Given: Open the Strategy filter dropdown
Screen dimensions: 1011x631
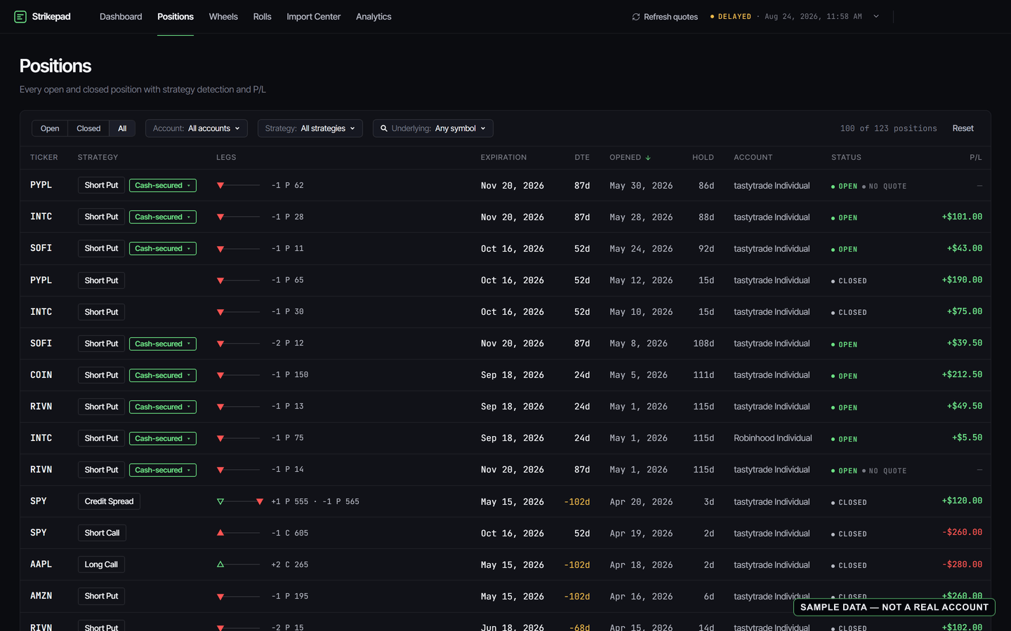Looking at the screenshot, I should (310, 128).
